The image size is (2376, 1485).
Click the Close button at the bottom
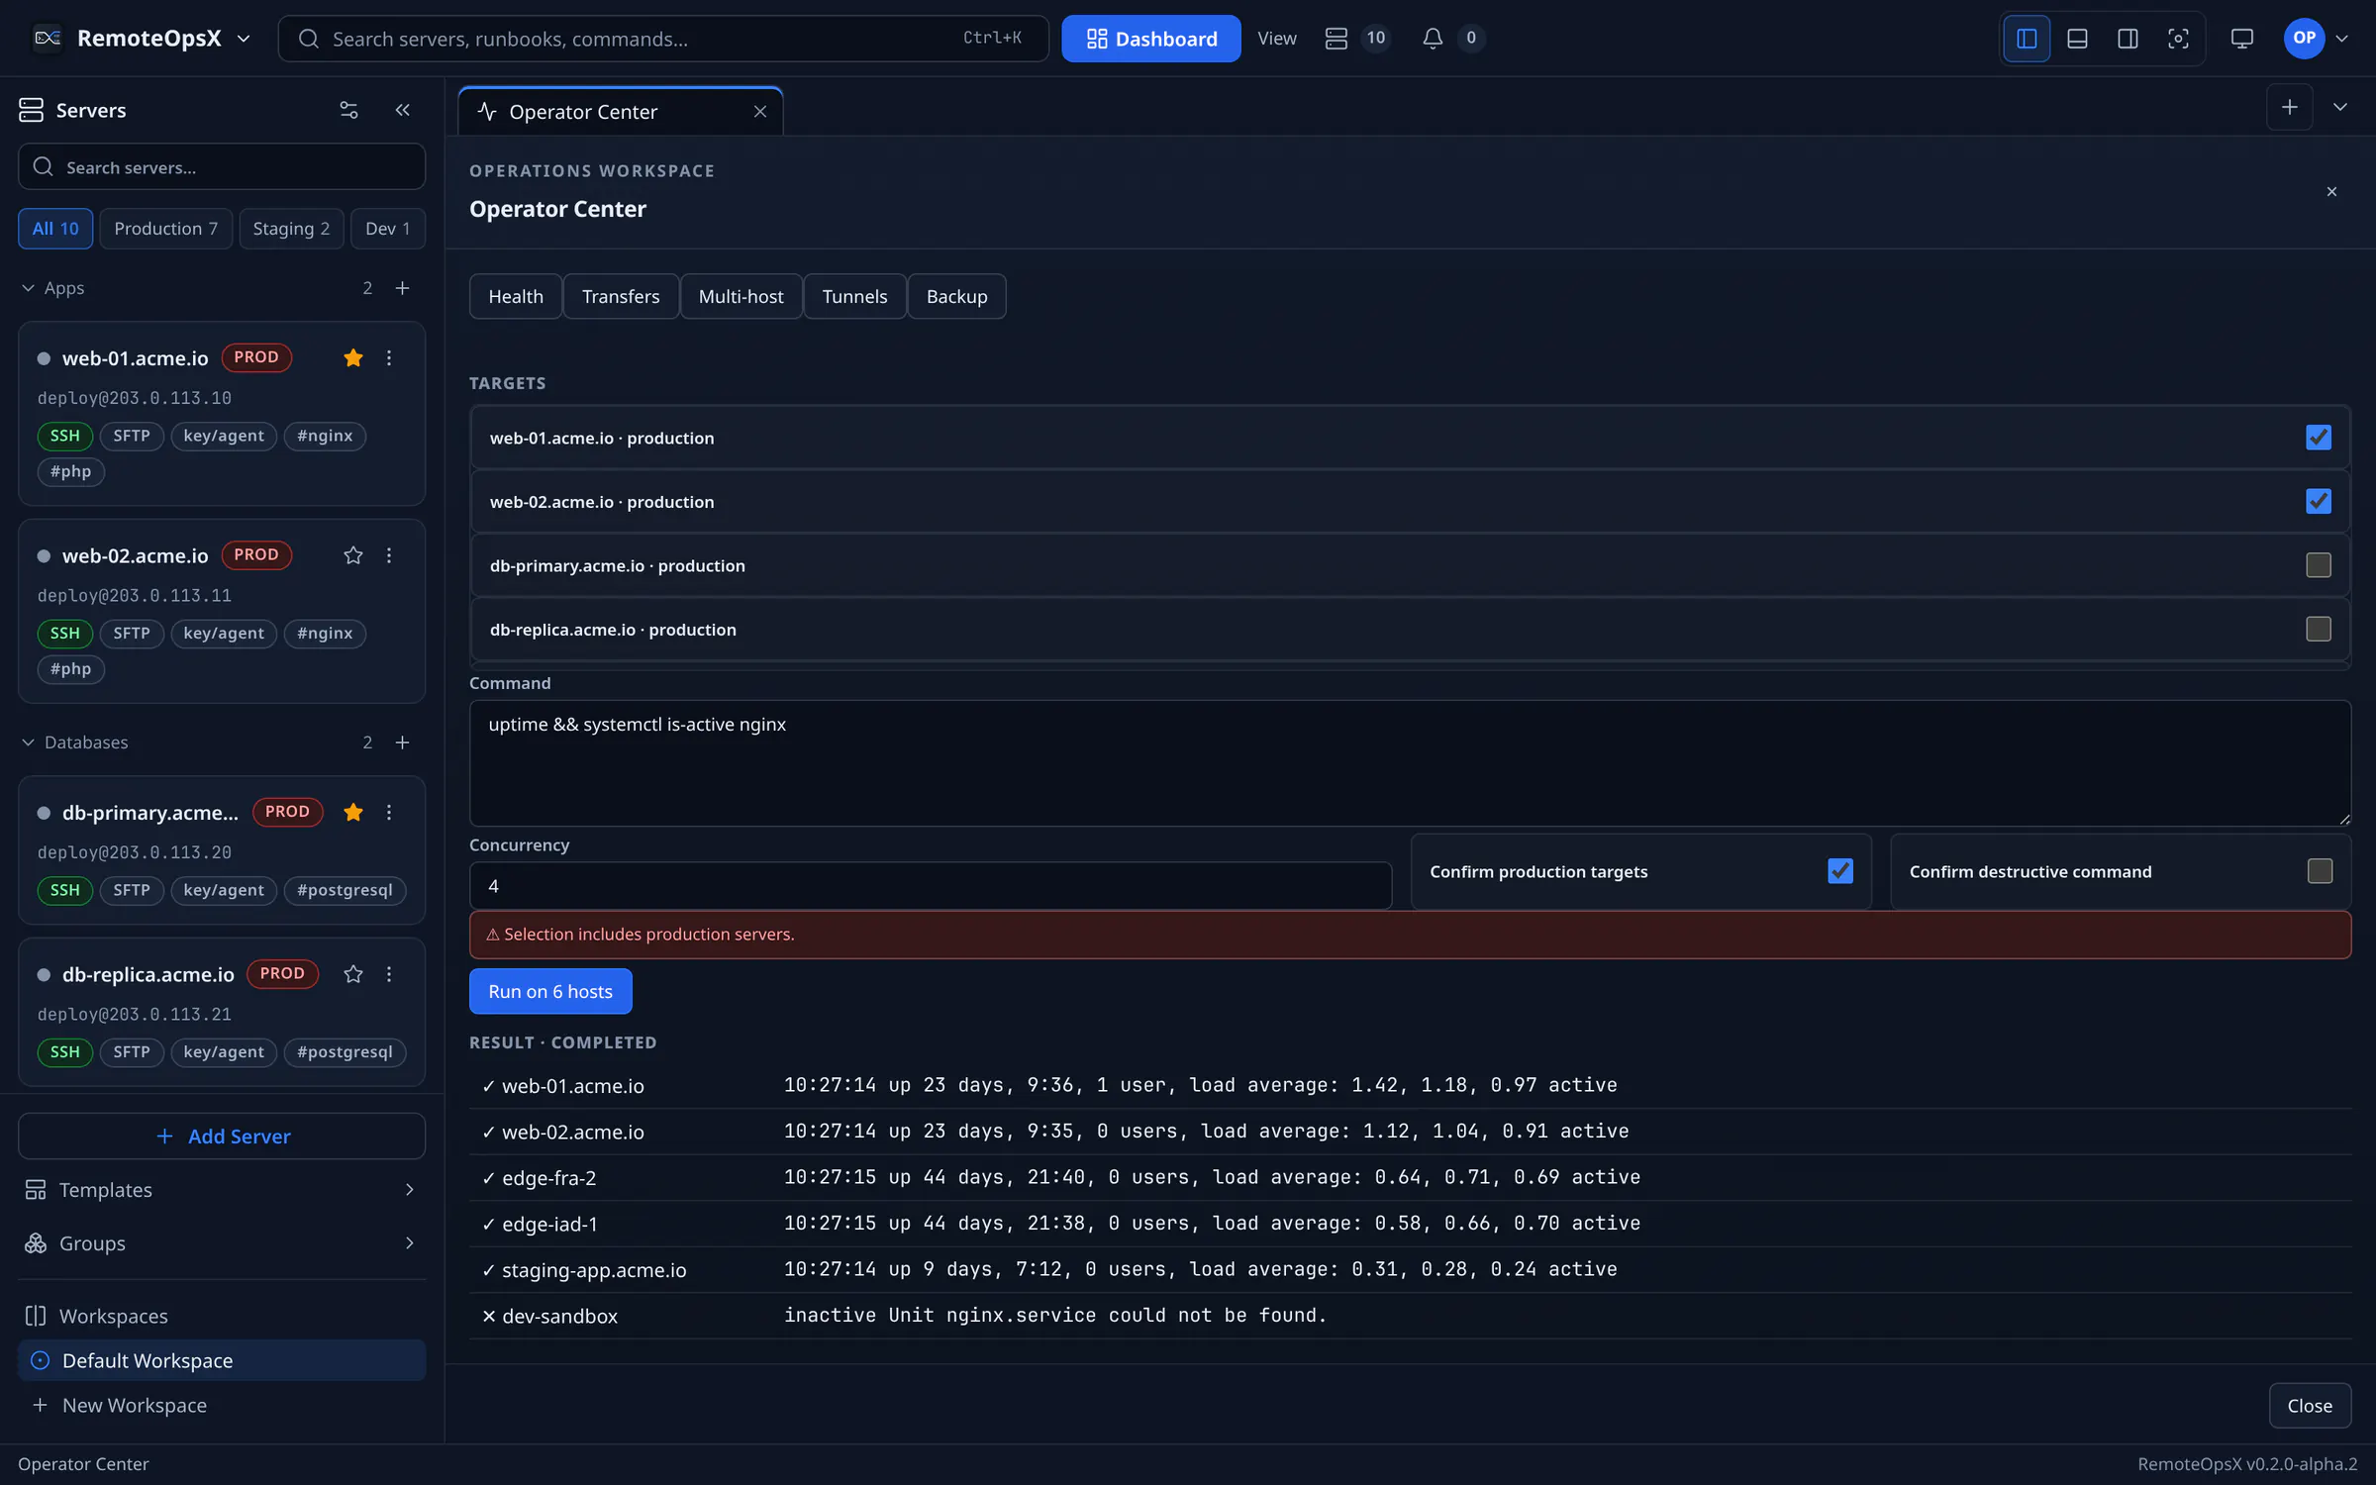pos(2310,1406)
